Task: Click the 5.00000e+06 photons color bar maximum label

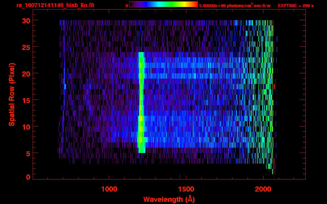Action: (235, 6)
